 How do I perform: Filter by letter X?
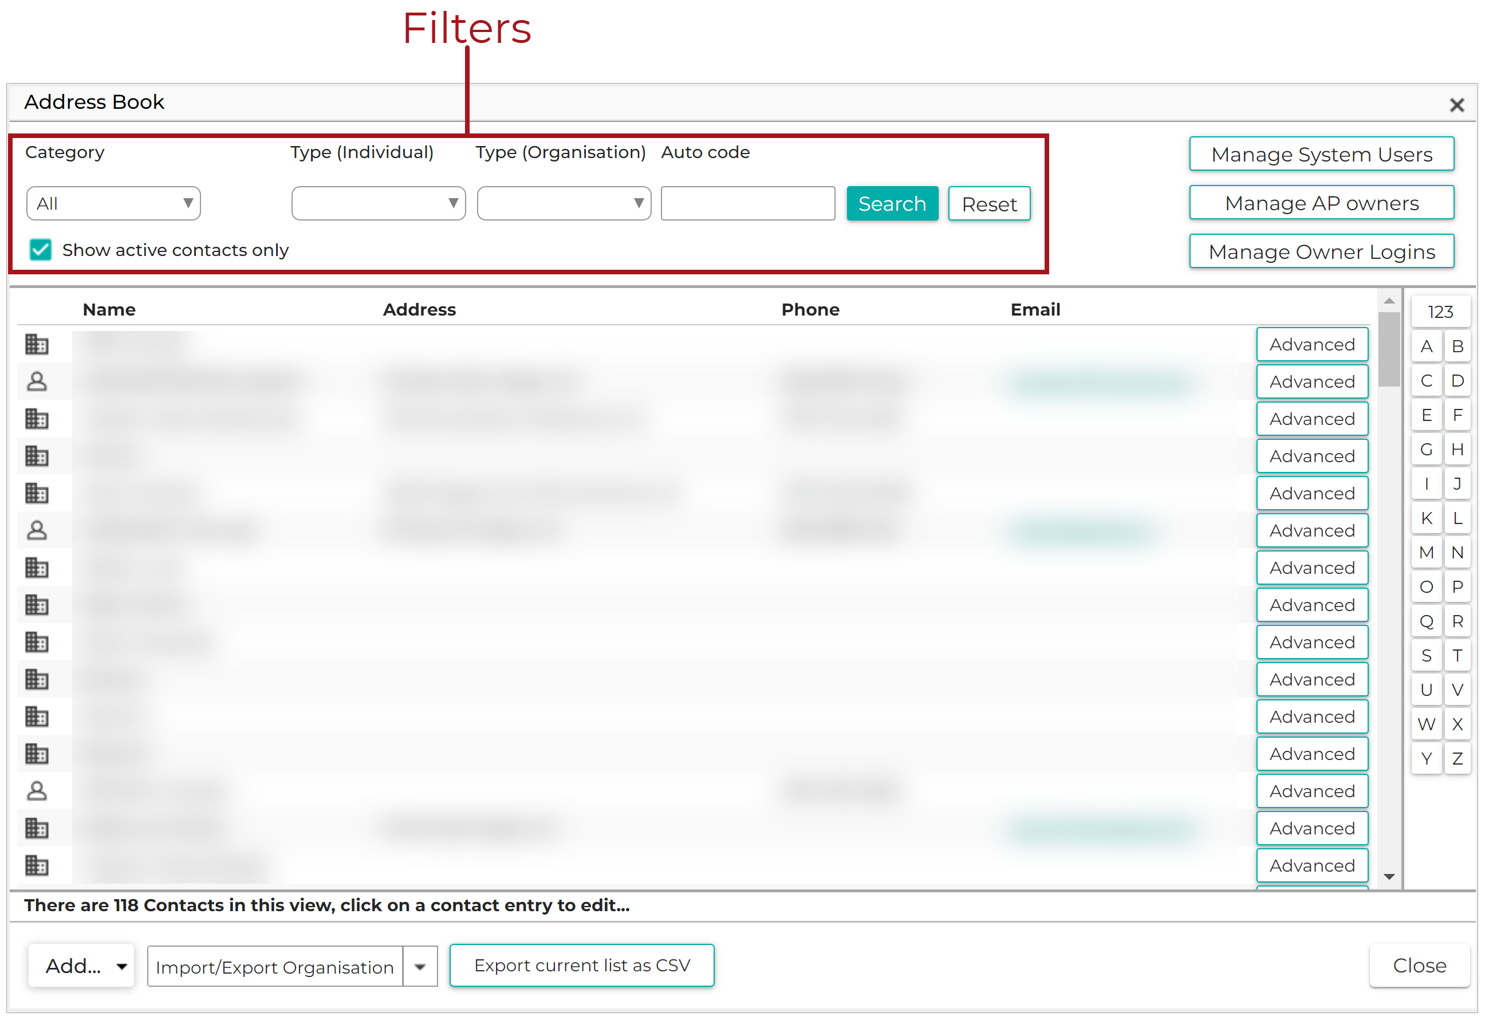(1457, 724)
